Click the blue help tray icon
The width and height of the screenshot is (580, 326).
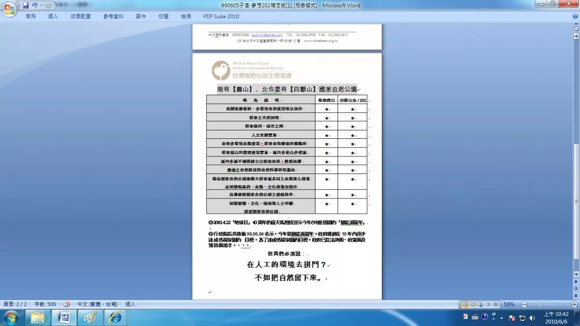(x=484, y=317)
